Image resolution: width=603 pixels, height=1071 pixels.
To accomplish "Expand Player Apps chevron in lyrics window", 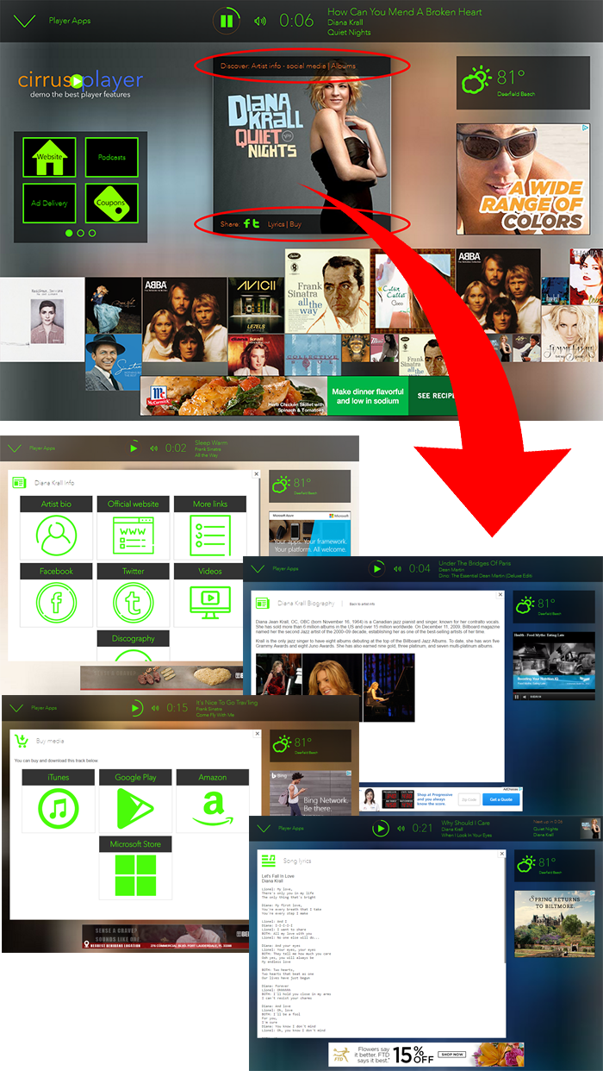I will tap(264, 829).
